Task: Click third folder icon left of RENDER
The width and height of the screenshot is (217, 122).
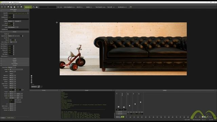Action: (x=18, y=7)
